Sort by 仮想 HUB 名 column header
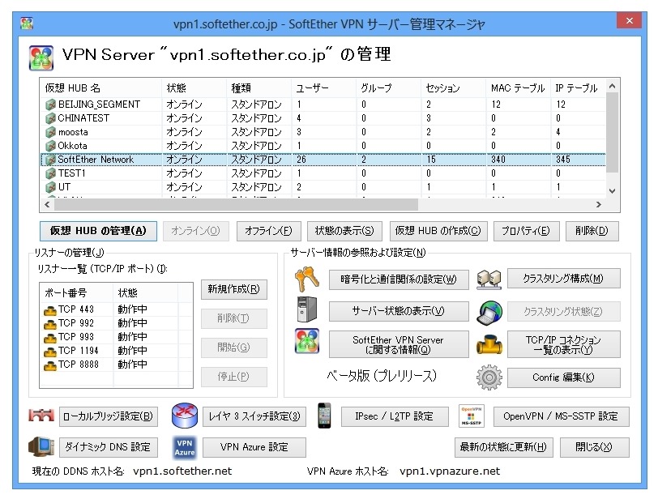658x499 pixels. coord(100,88)
